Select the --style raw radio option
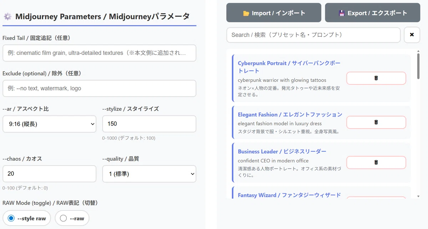This screenshot has height=229, width=428. 27,218
